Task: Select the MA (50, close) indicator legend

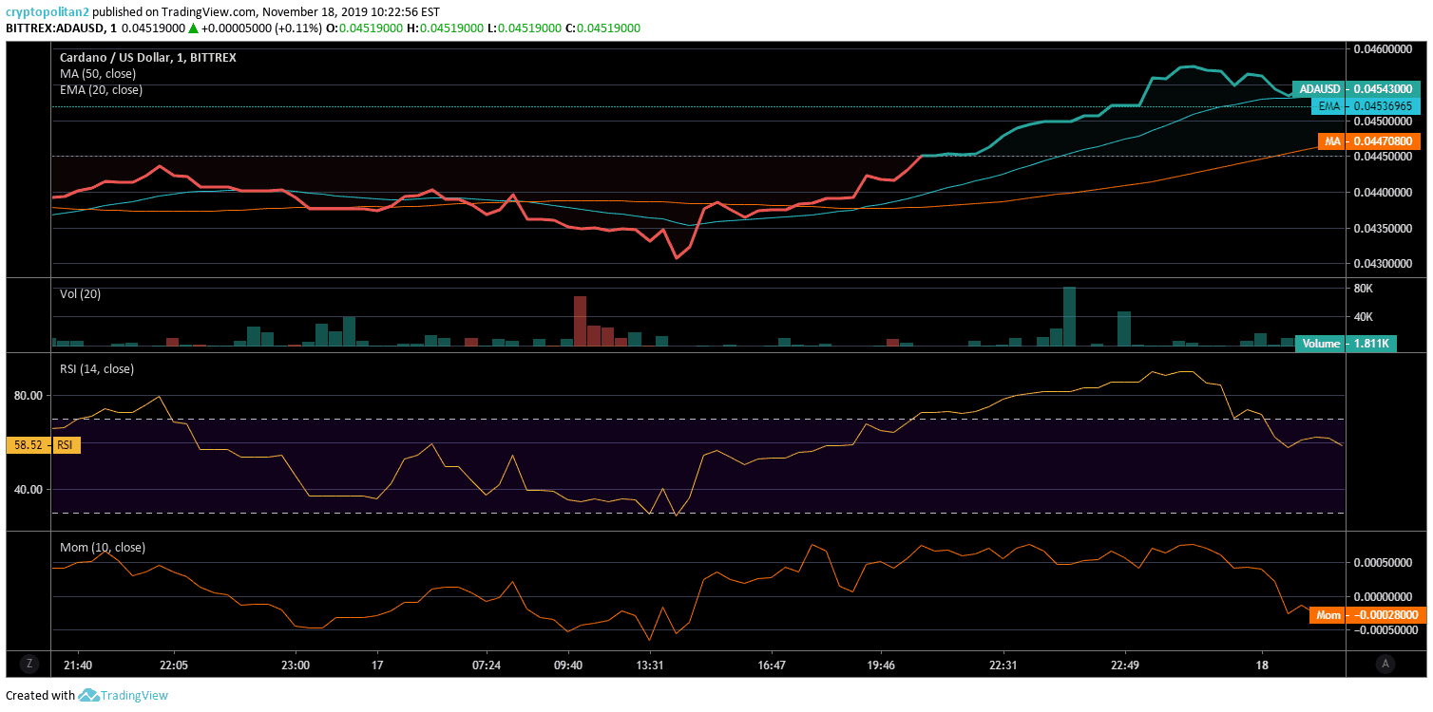Action: coord(98,73)
